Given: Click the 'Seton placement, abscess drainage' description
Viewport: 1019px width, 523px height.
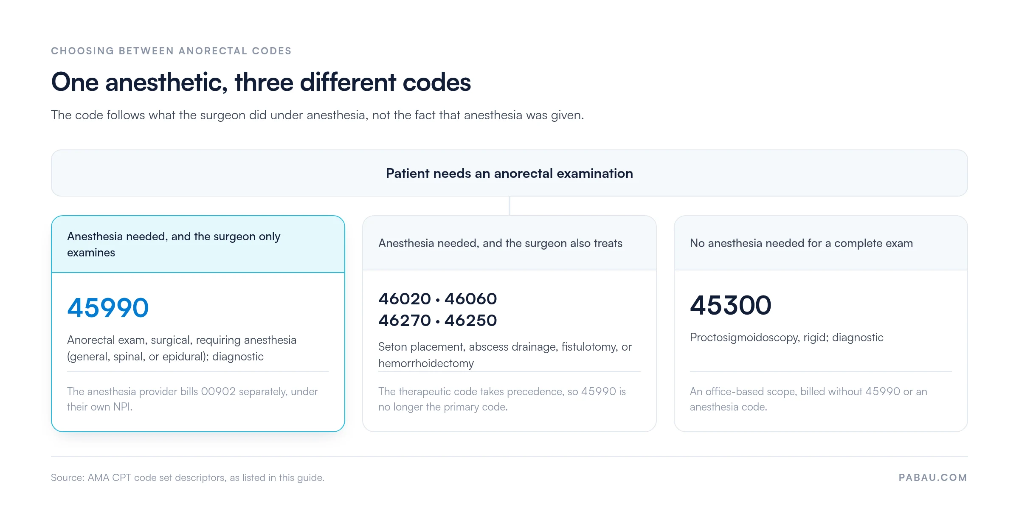Looking at the screenshot, I should point(505,355).
